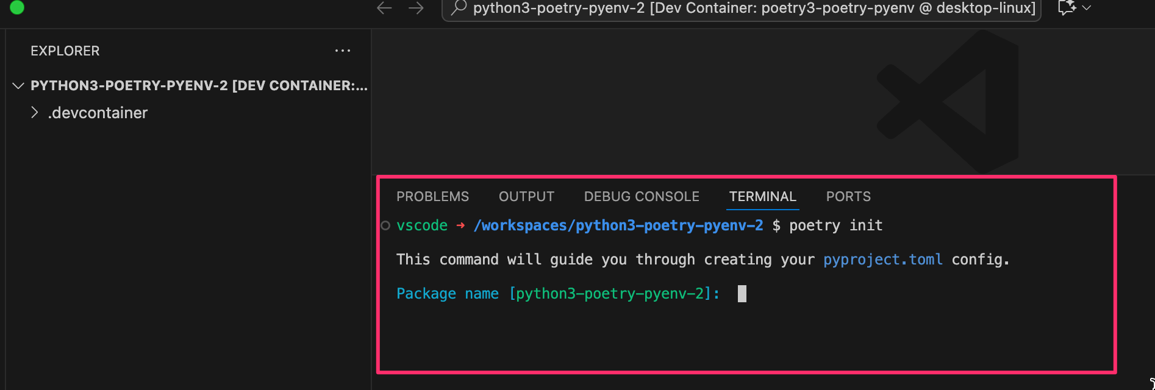Viewport: 1155px width, 390px height.
Task: Open the Copilot chat icon
Action: click(1066, 8)
